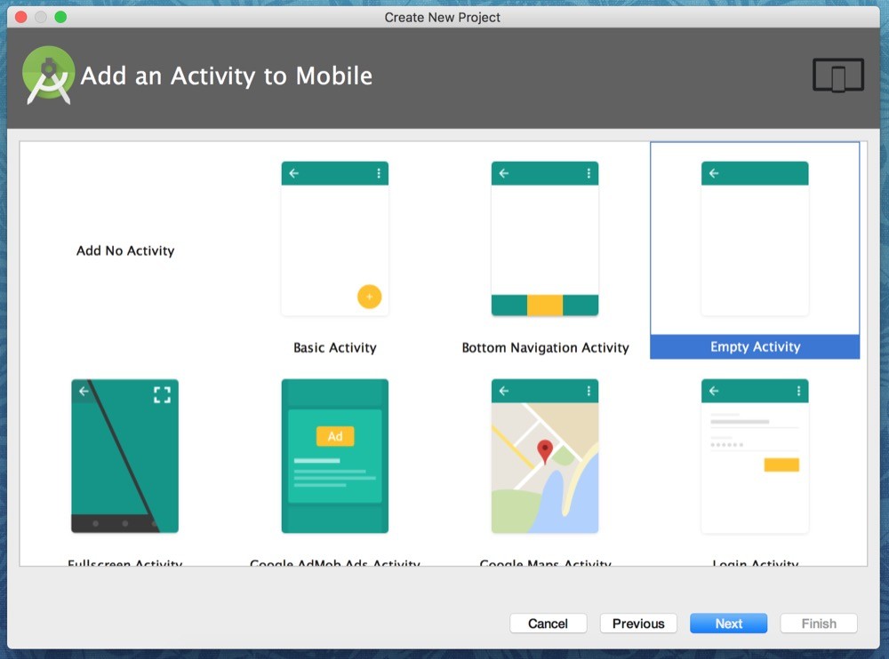Click the plus FAB in Basic Activity preview
Image resolution: width=889 pixels, height=659 pixels.
pos(369,296)
